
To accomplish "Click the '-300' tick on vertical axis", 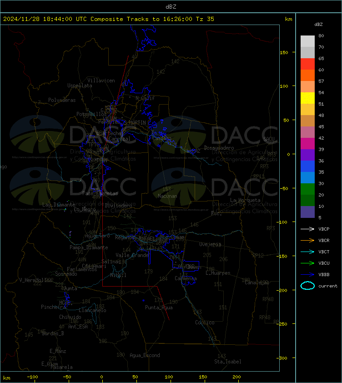I will pyautogui.click(x=282, y=358).
